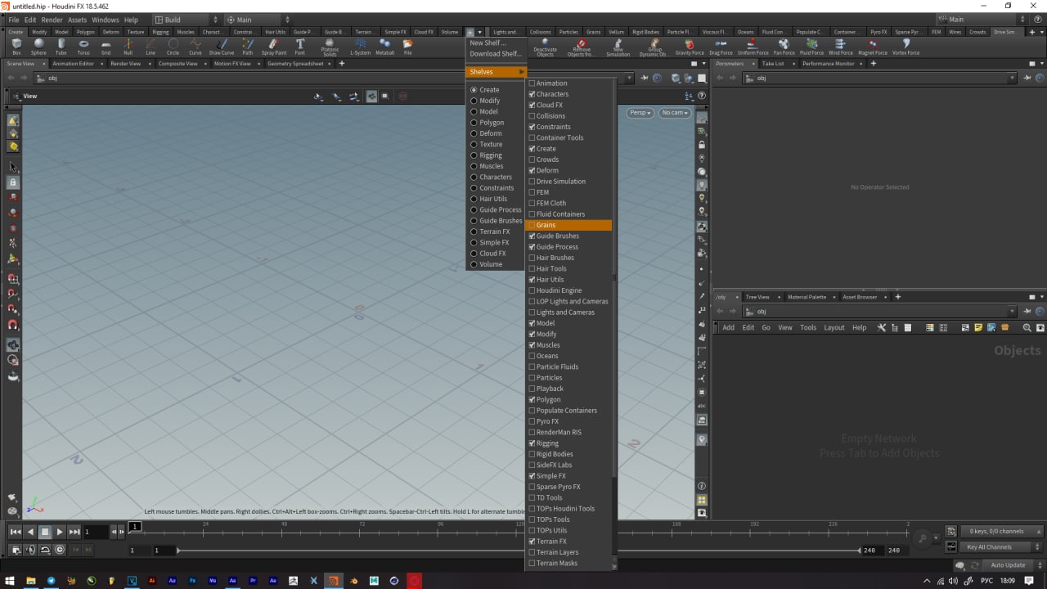Check the Collisions shelf checkbox
The height and width of the screenshot is (589, 1047).
pos(532,116)
